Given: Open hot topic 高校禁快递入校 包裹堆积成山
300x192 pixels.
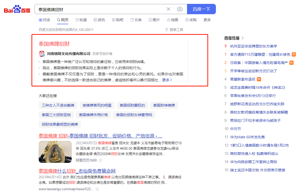Looking at the screenshot, I should 254,154.
